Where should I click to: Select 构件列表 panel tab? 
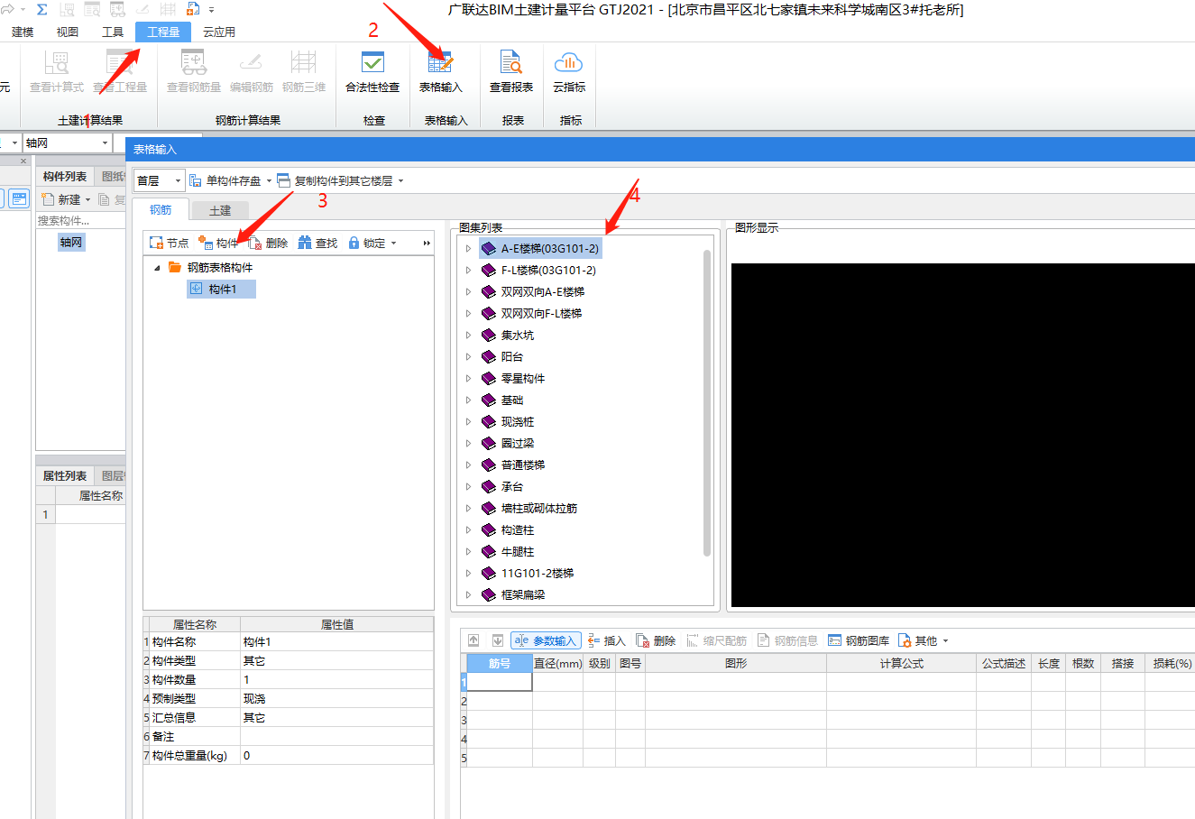pyautogui.click(x=65, y=176)
